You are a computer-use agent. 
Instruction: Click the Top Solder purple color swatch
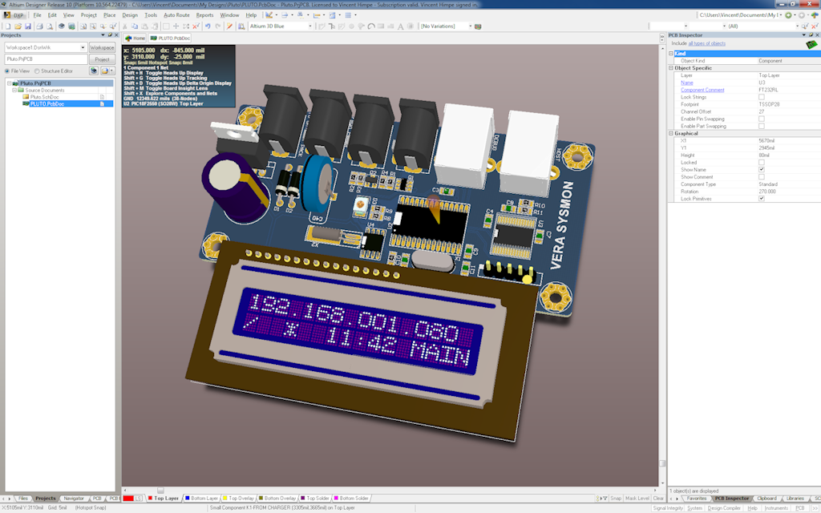click(302, 499)
